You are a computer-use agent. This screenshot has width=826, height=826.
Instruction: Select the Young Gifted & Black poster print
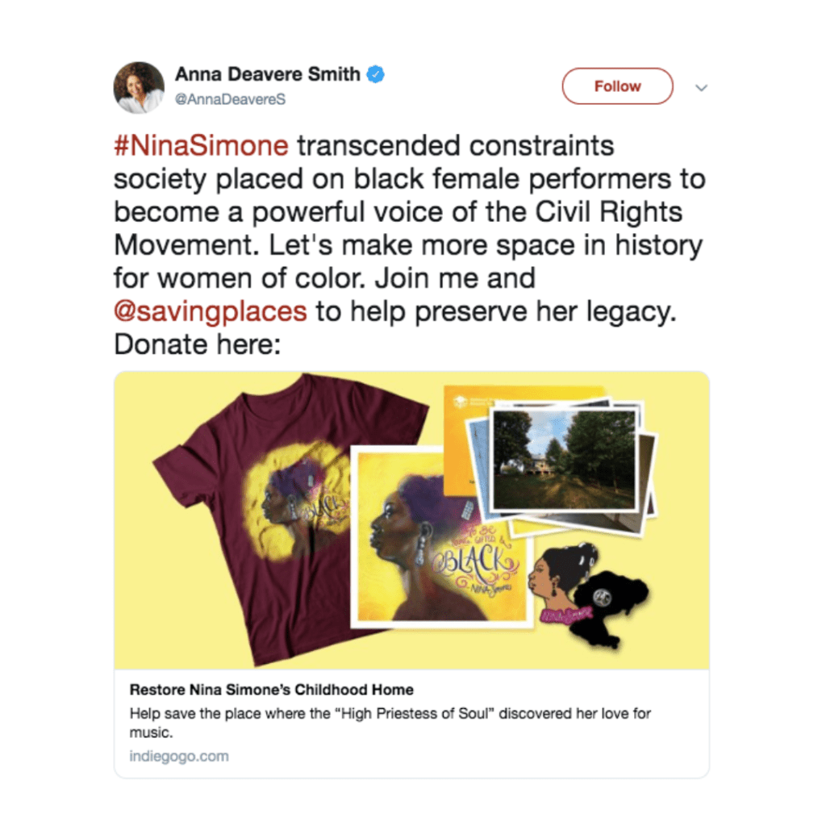(x=443, y=537)
